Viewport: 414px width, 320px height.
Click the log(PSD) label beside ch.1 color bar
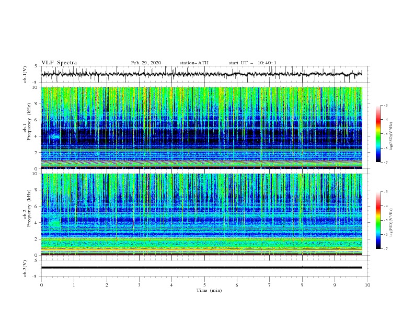[x=391, y=136]
